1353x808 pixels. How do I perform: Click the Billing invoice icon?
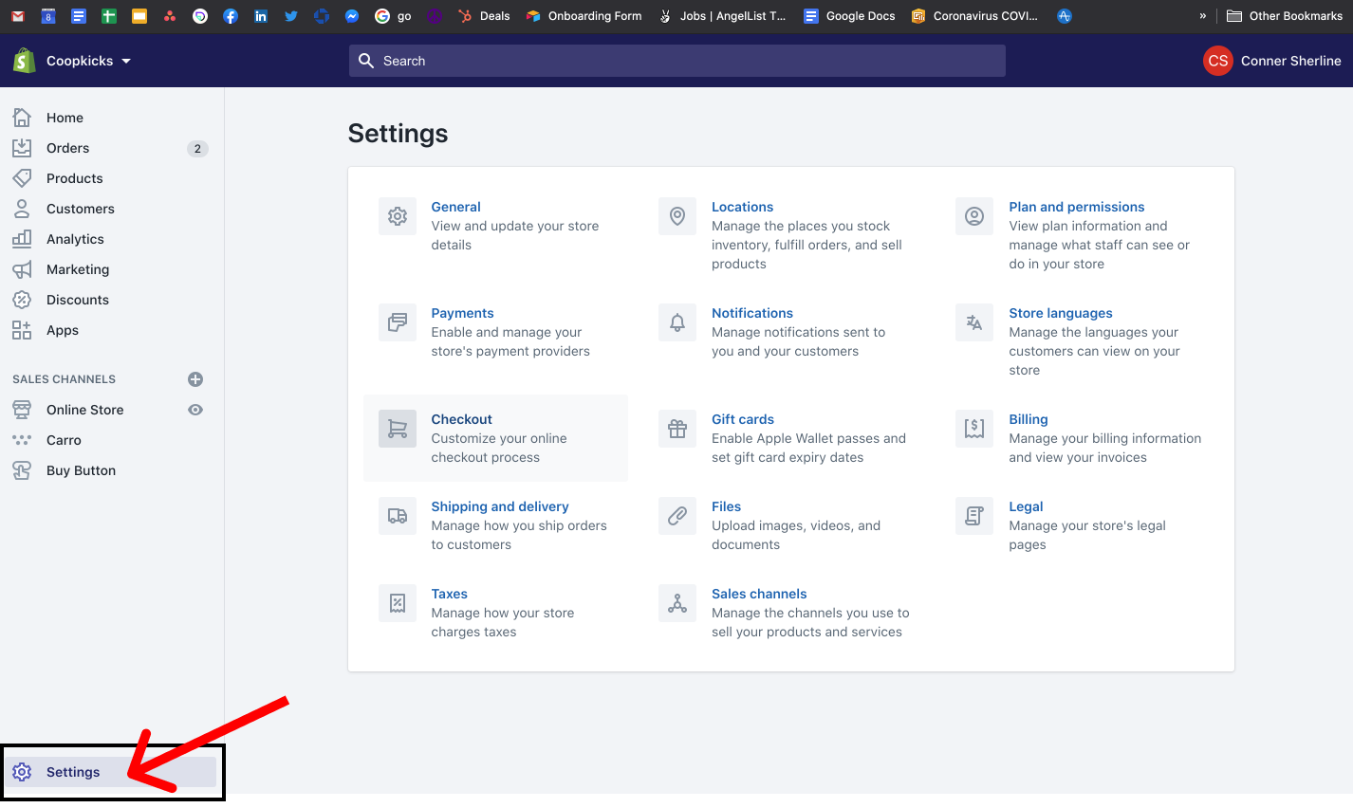click(973, 429)
